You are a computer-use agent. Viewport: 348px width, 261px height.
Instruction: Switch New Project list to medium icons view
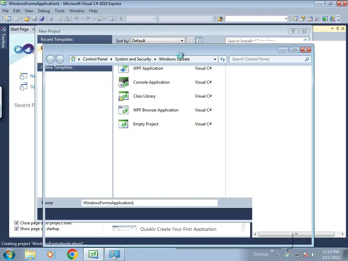[199, 41]
